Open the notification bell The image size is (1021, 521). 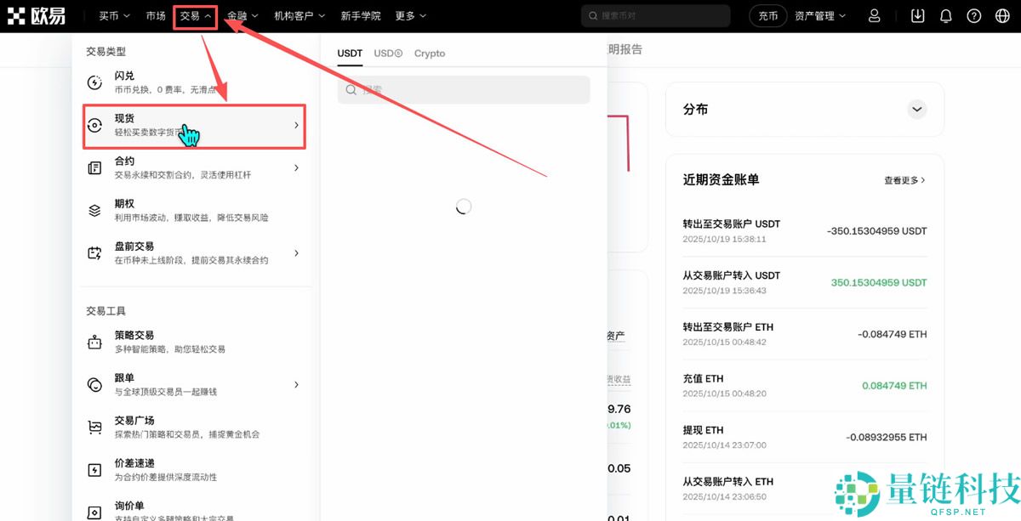pos(945,15)
